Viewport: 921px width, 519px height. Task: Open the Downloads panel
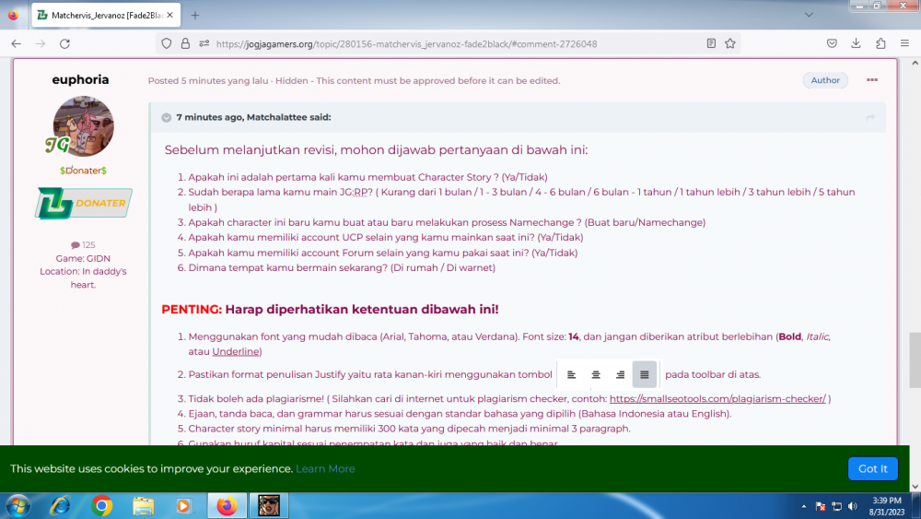point(856,43)
